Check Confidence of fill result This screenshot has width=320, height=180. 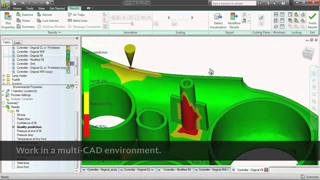13,123
